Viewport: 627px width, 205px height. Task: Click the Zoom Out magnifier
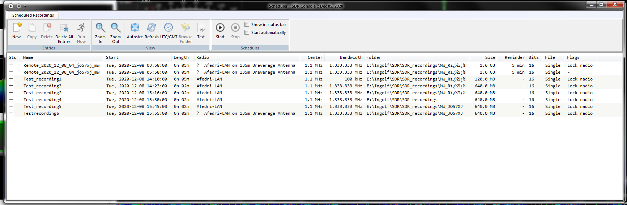pos(115,28)
